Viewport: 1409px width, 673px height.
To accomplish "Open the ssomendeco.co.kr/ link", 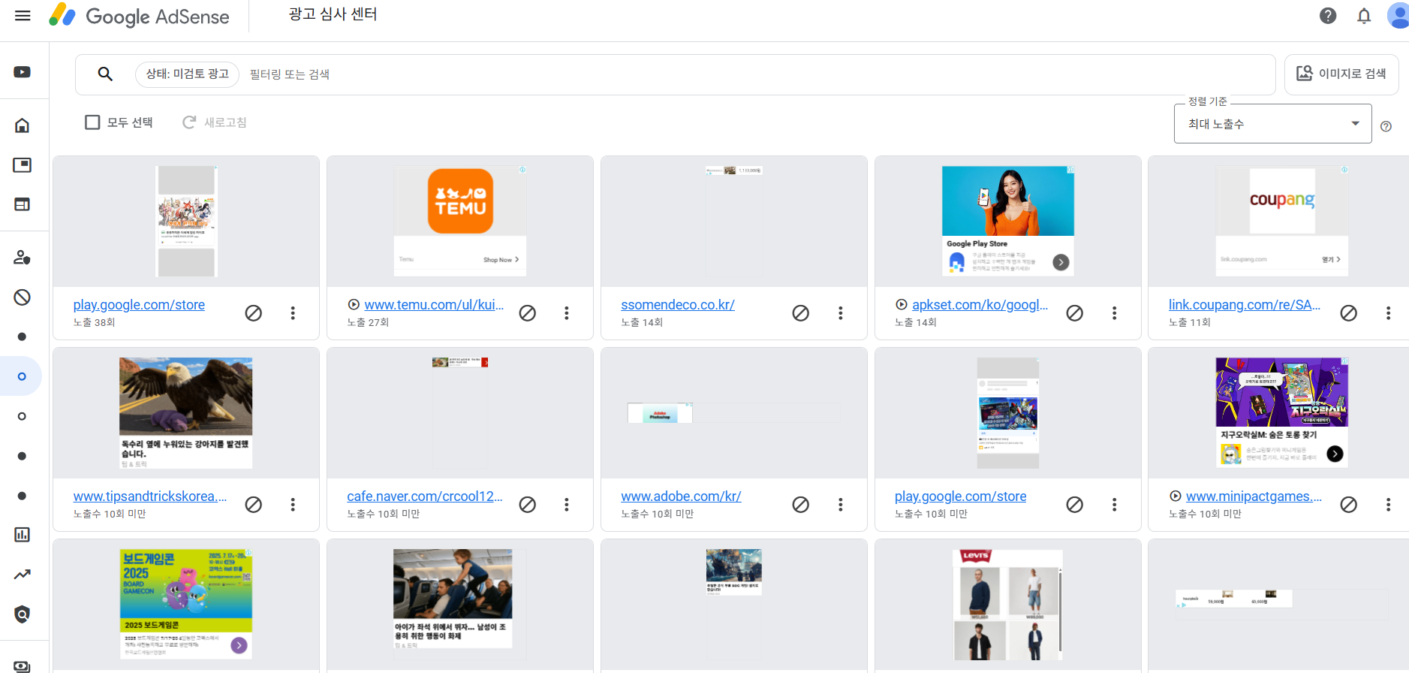I will tap(678, 305).
